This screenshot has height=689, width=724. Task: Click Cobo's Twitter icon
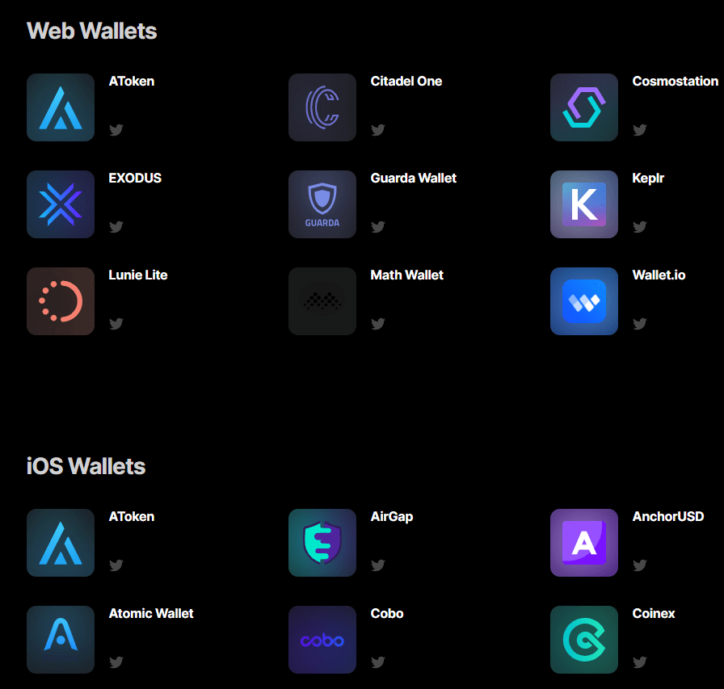click(x=378, y=662)
